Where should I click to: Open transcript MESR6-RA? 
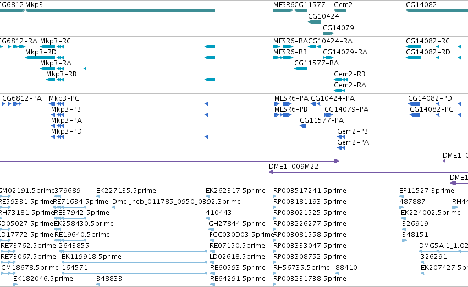pos(283,47)
